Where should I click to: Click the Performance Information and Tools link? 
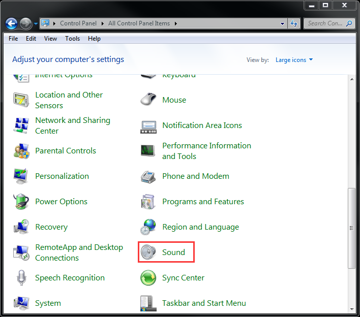click(x=206, y=151)
